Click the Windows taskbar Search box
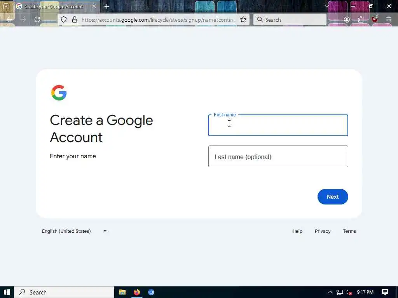The image size is (398, 298). click(64, 292)
